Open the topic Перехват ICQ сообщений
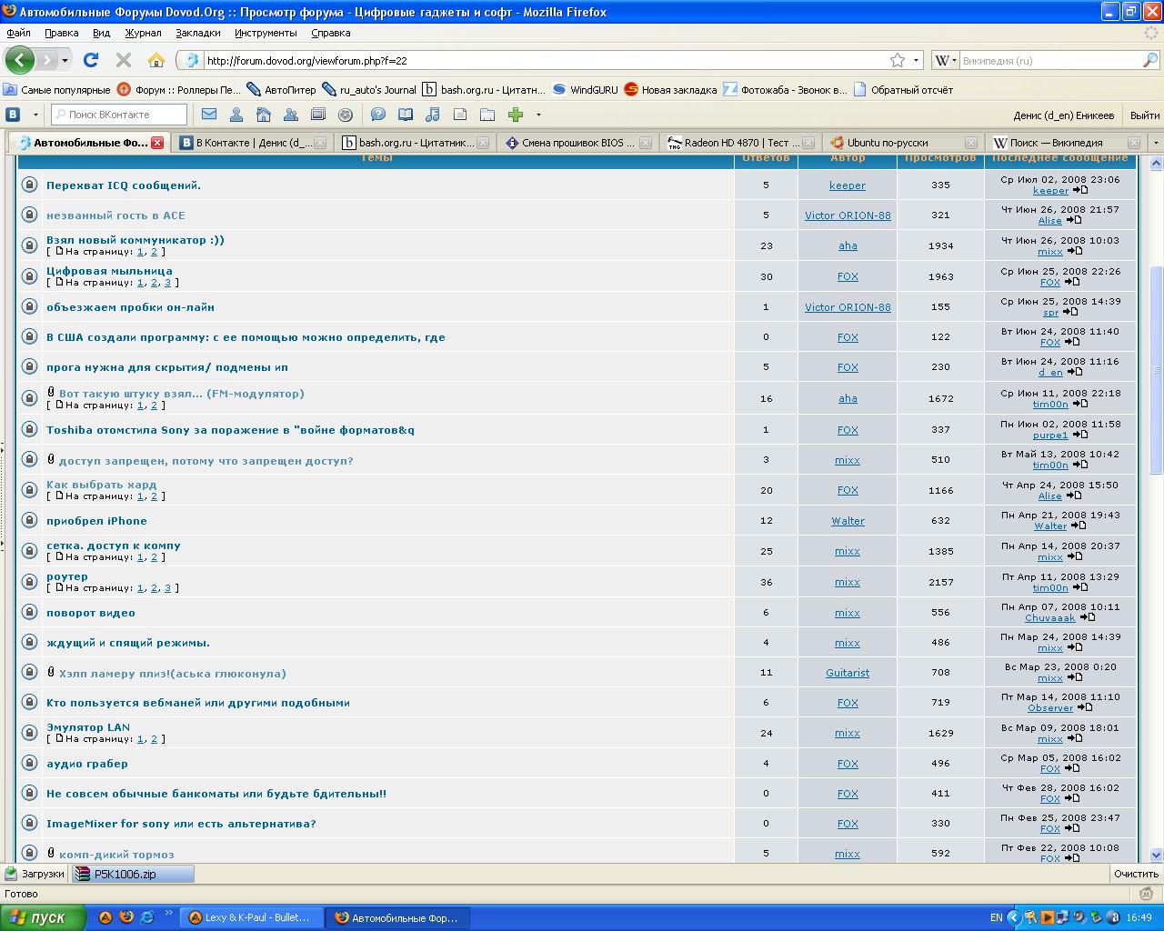The height and width of the screenshot is (931, 1164). coord(124,185)
